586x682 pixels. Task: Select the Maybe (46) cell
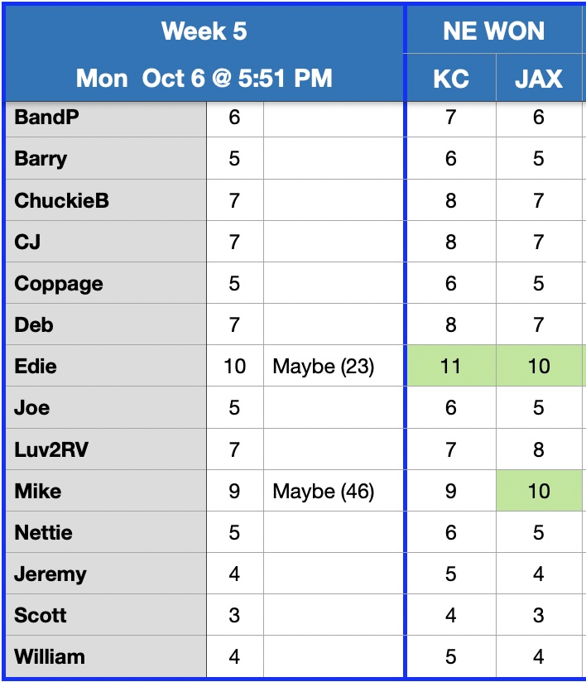(324, 491)
